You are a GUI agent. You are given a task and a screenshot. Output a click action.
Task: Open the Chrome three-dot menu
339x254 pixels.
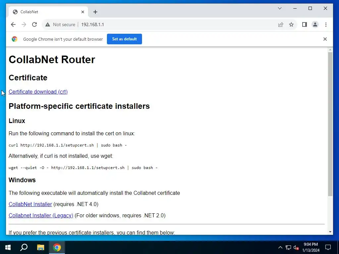[x=326, y=24]
